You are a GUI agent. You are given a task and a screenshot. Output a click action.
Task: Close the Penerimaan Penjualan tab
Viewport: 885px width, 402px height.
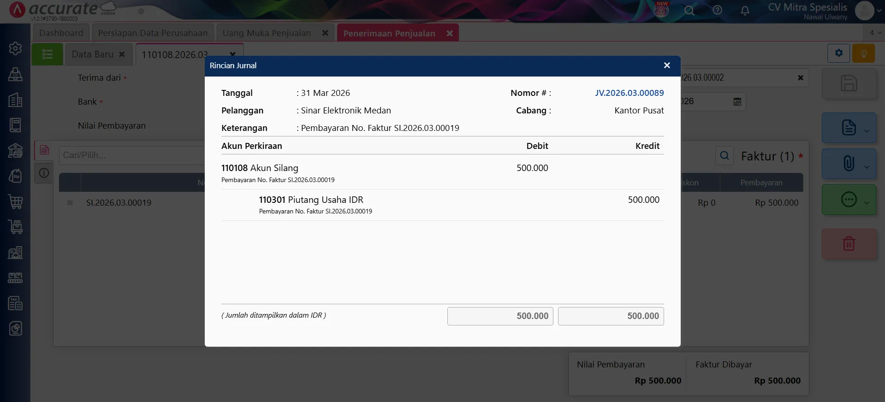pos(450,33)
